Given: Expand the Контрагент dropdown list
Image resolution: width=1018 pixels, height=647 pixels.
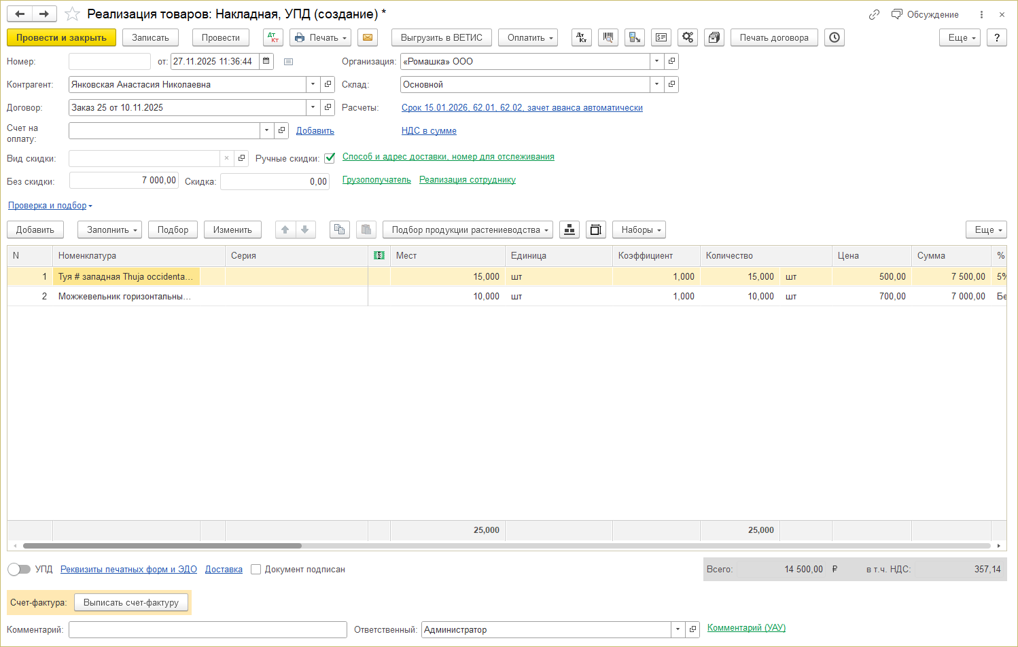Looking at the screenshot, I should (313, 85).
